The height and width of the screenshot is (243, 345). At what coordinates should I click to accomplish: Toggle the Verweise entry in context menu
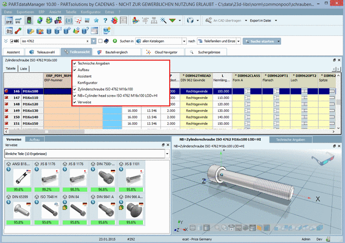[85, 102]
